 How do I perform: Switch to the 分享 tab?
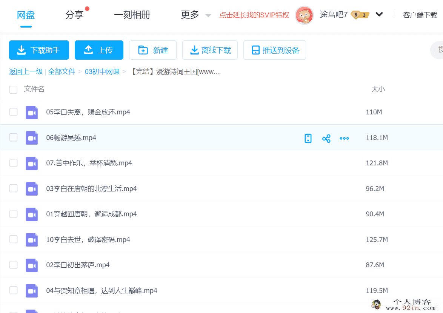point(74,15)
